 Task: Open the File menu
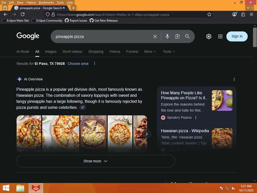pos(4,3)
